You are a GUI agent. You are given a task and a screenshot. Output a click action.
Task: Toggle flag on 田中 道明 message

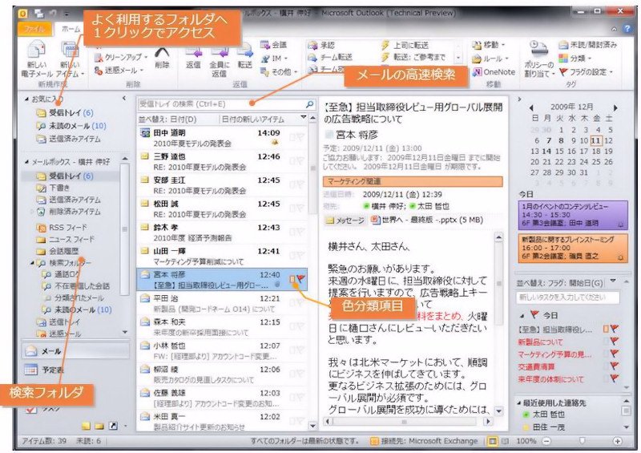pos(301,137)
